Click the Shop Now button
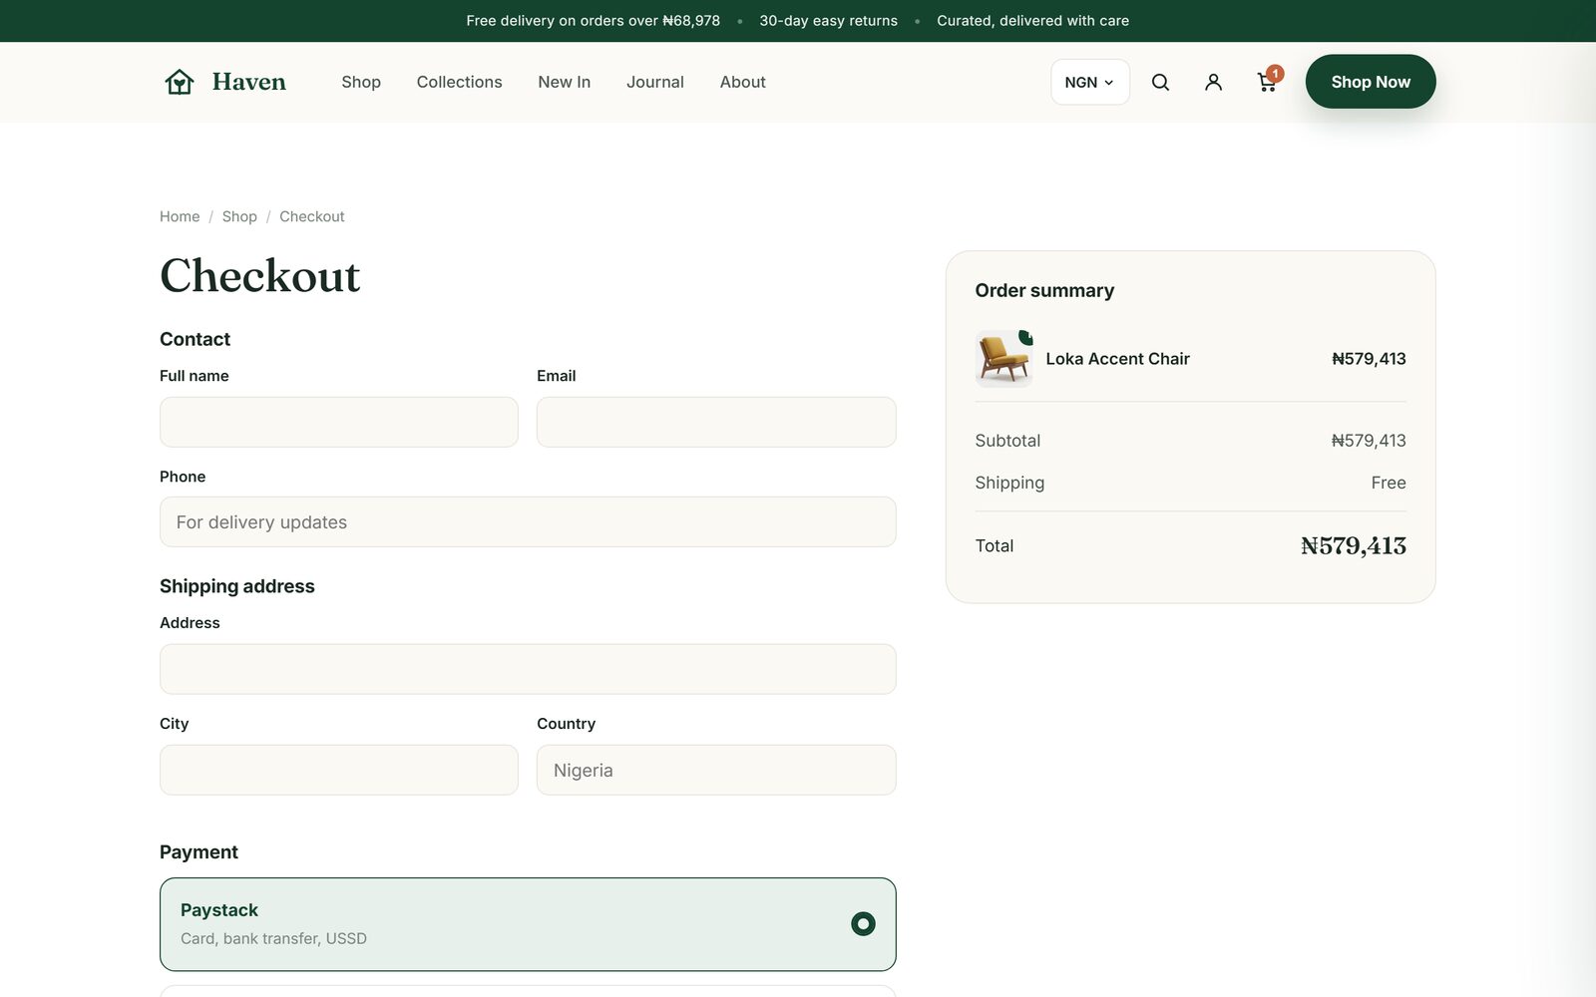 click(1371, 82)
